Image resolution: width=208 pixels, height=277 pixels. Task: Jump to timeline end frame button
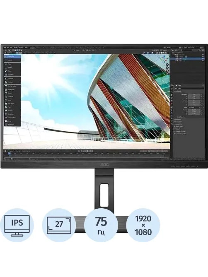tap(92, 151)
